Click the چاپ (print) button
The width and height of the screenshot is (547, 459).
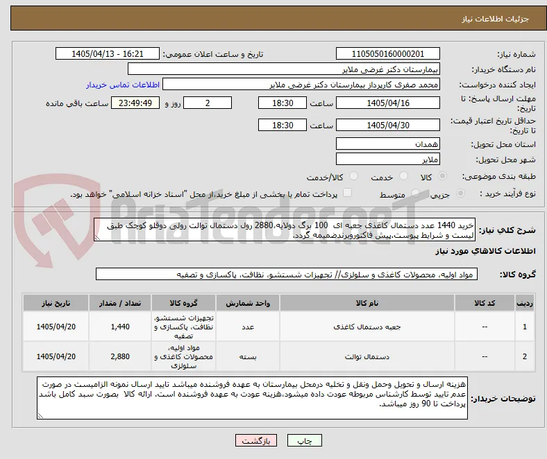click(304, 440)
